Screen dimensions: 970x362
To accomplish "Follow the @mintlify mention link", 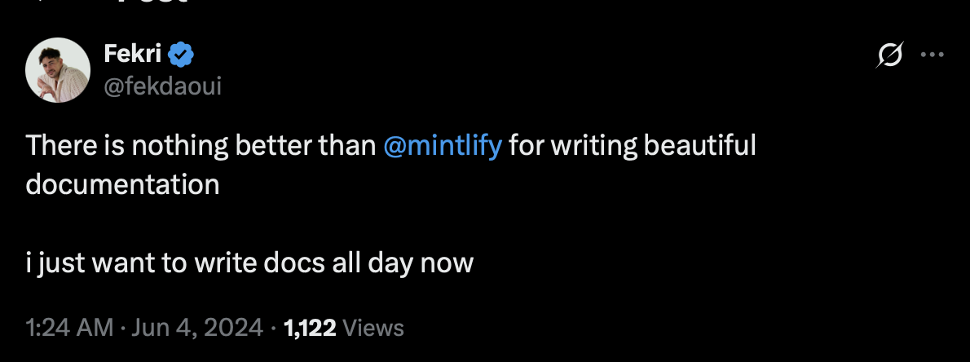I will coord(442,147).
